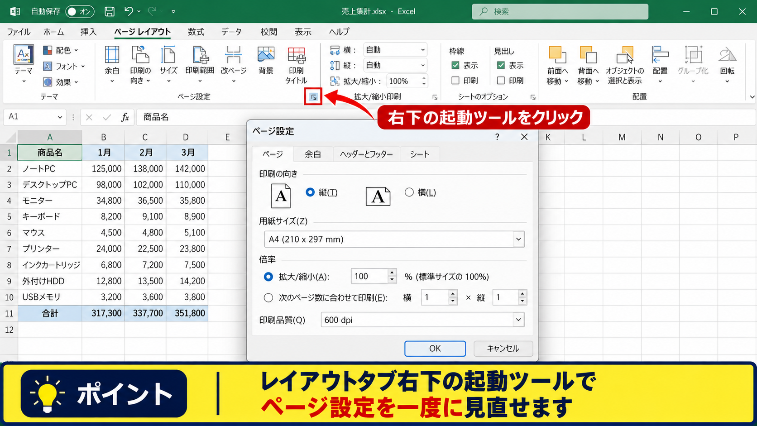Select 次のページ数に合わせて印刷 radio button
Screen dimensions: 757x426
tap(268, 297)
